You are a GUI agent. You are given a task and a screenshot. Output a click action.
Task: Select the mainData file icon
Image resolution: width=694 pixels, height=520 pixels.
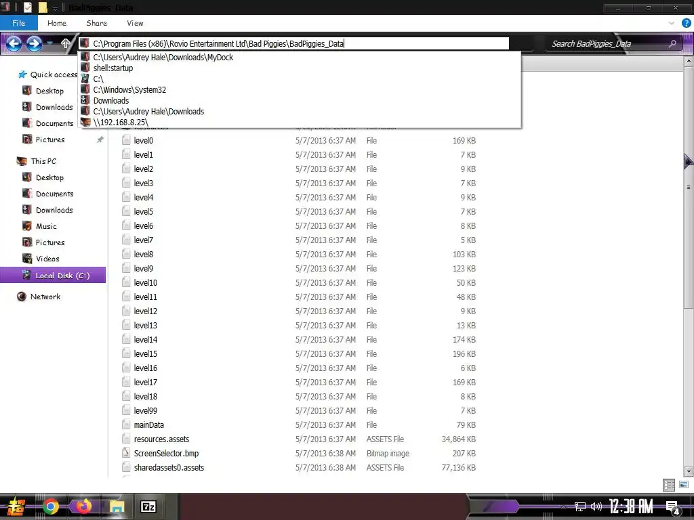click(126, 425)
